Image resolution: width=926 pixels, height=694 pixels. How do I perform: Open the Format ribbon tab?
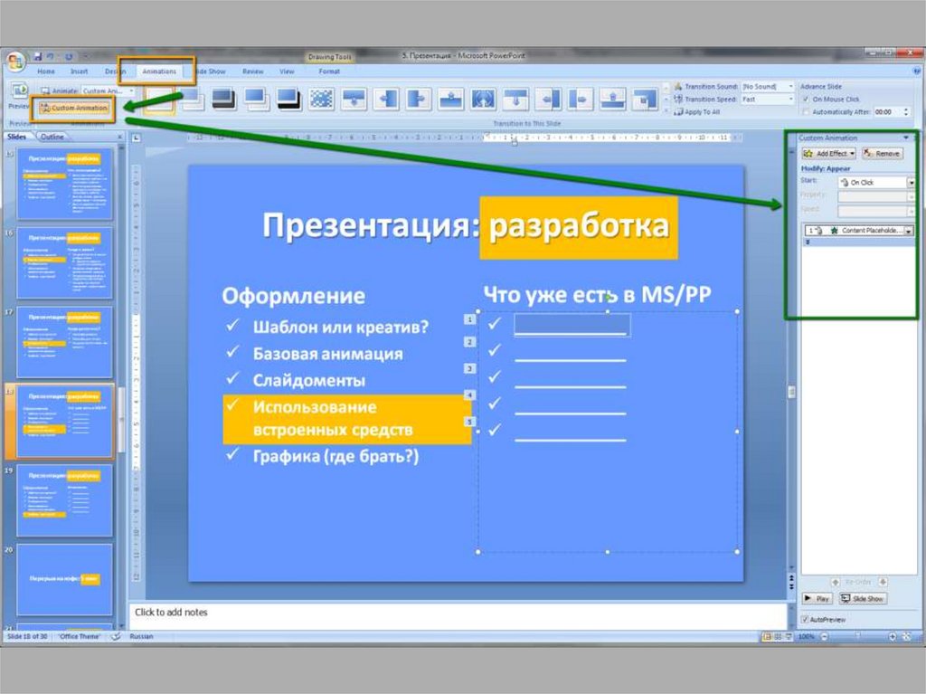[x=329, y=71]
